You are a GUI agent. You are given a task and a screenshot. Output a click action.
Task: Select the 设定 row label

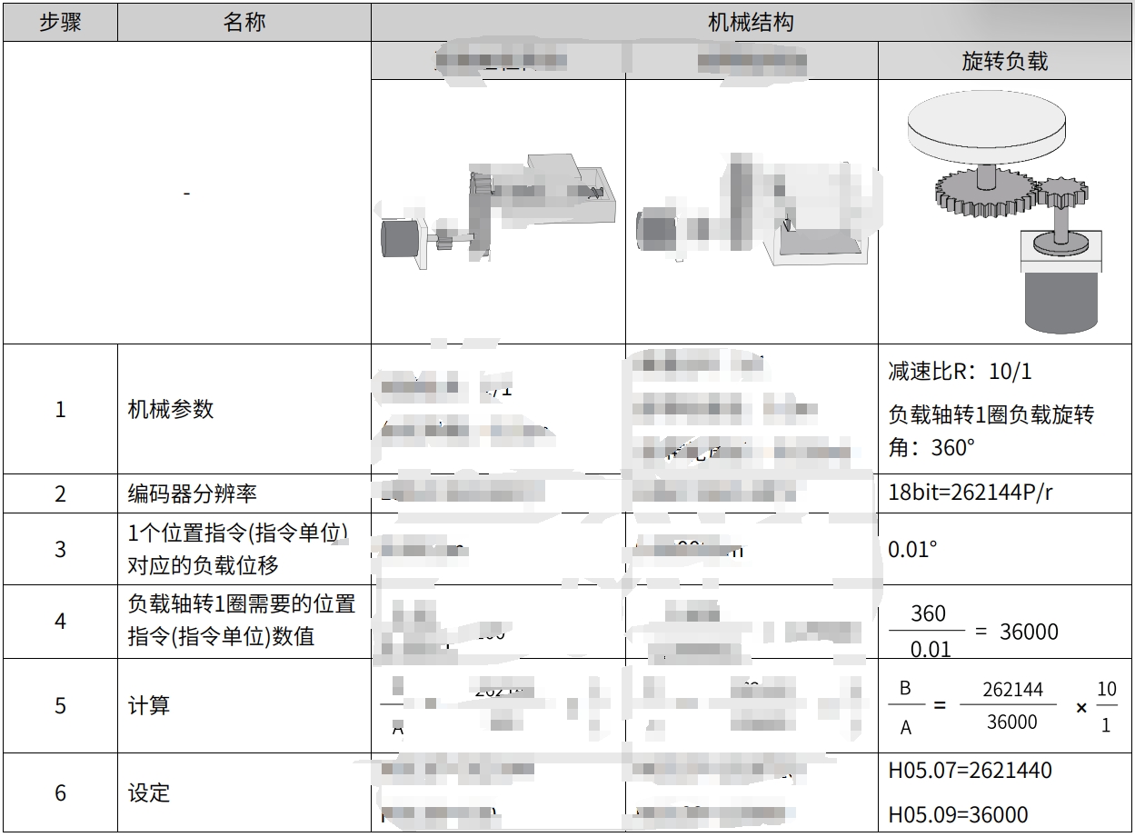click(x=148, y=792)
